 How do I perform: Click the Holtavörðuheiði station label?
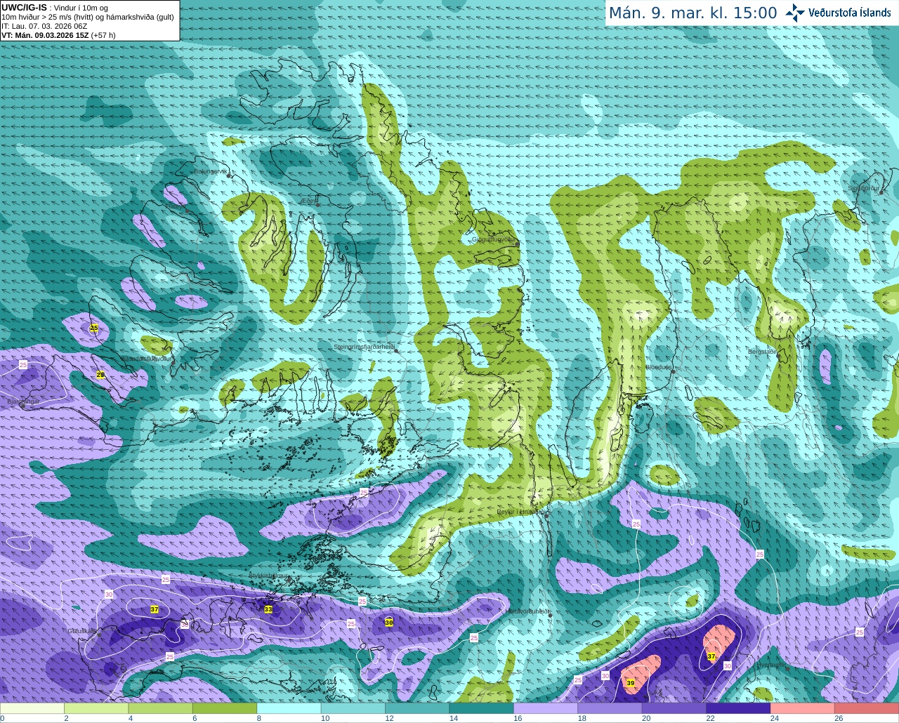(x=528, y=611)
